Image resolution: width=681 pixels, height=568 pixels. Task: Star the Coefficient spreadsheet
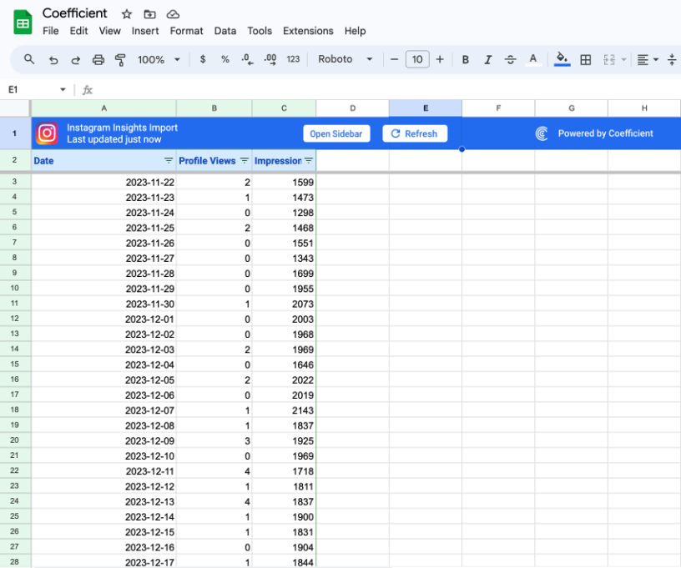[x=126, y=13]
